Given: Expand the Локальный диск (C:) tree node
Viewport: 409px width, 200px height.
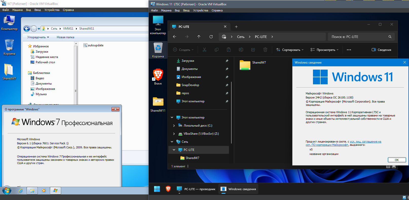Looking at the screenshot, I should [174, 126].
